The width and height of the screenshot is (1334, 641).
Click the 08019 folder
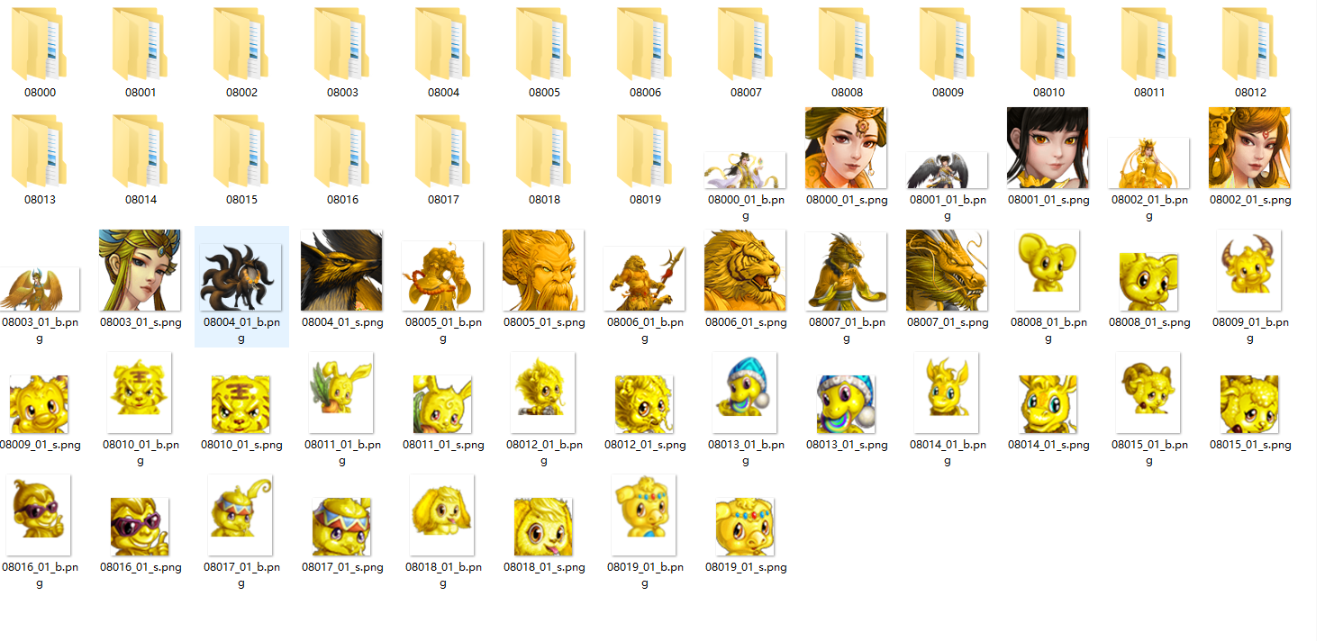645,151
